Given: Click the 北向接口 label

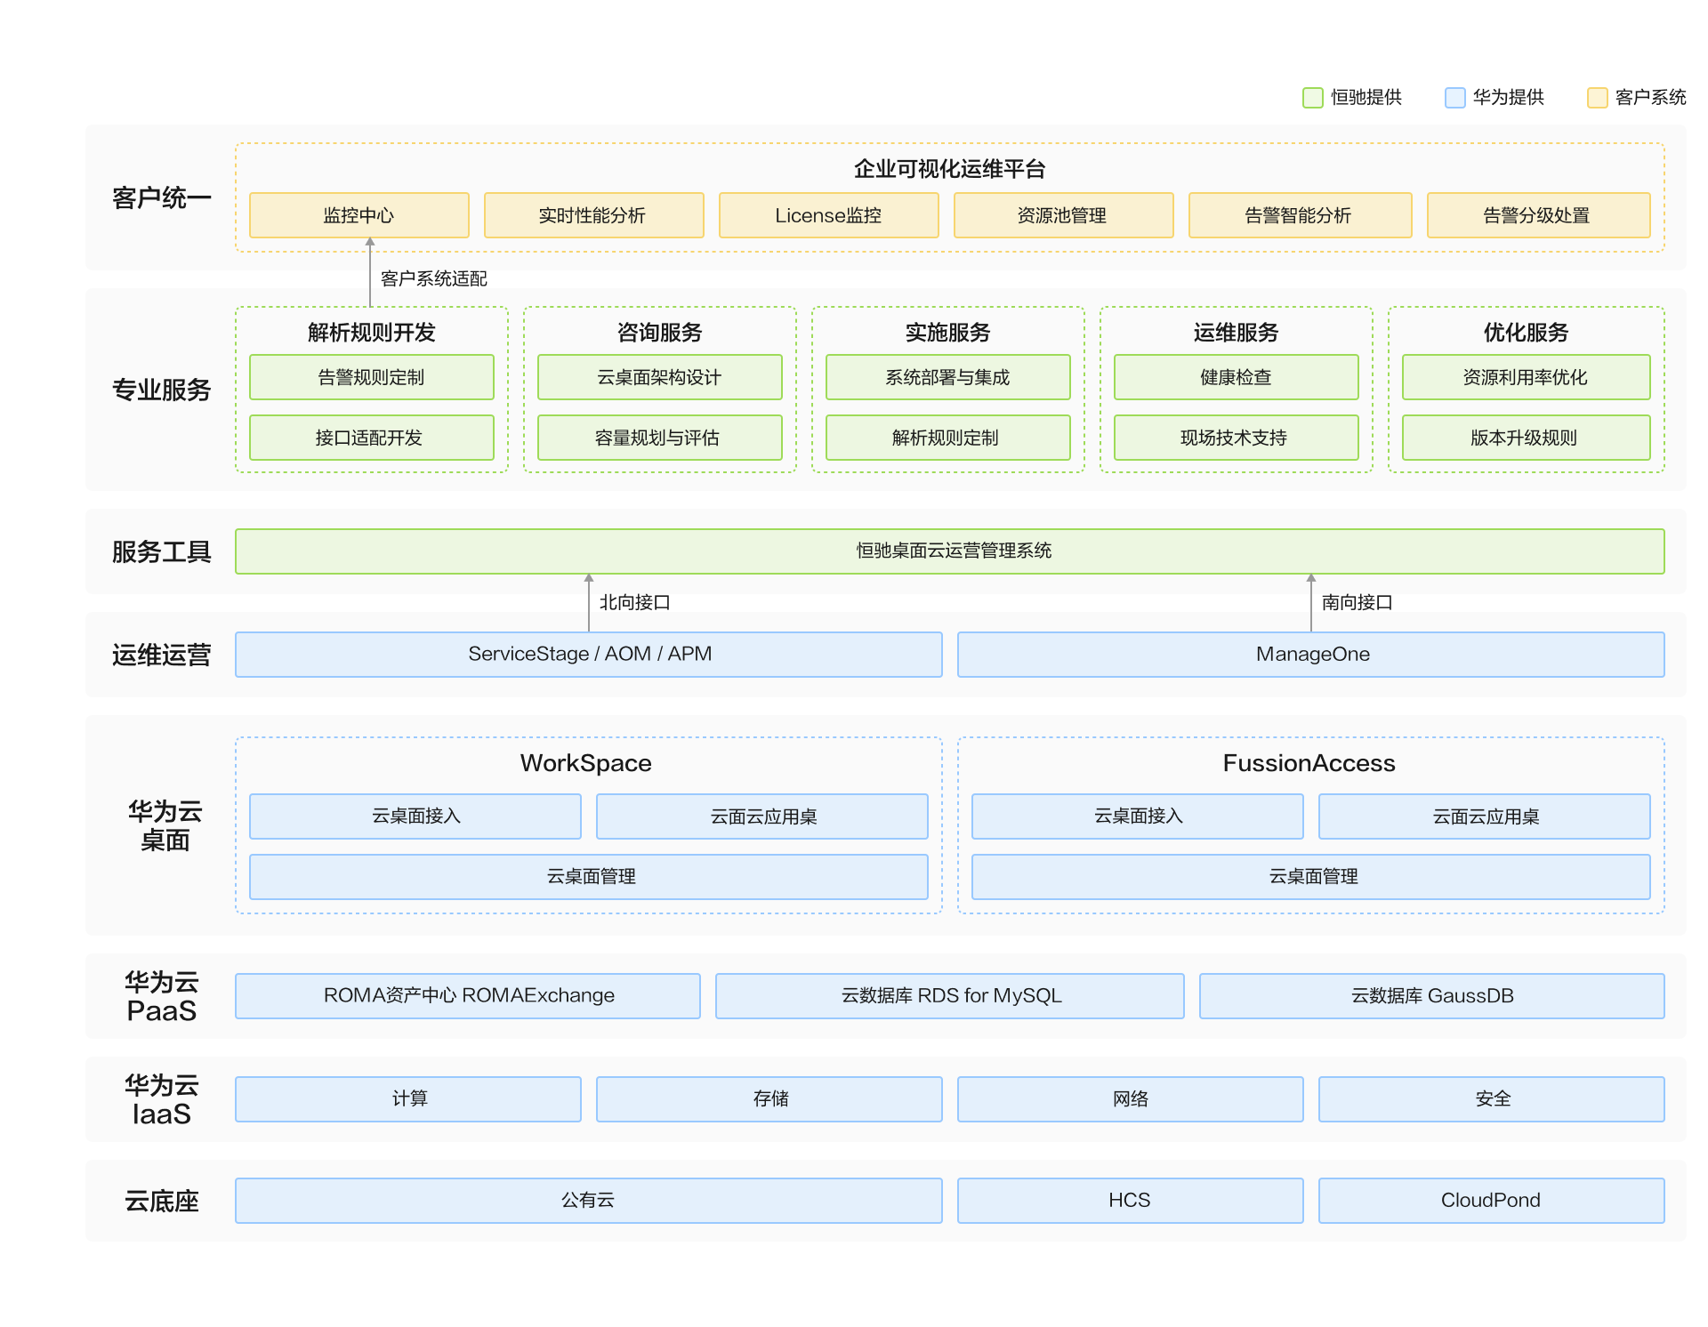Looking at the screenshot, I should click(x=635, y=603).
